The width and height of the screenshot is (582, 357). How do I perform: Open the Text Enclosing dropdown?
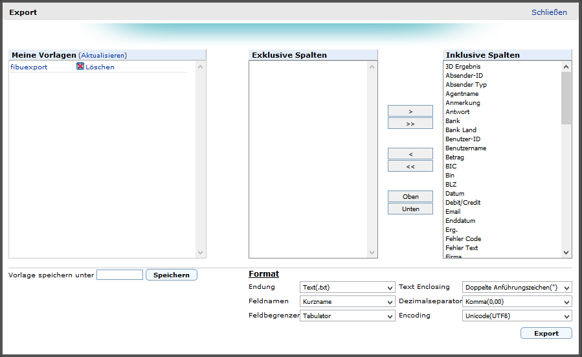coord(517,287)
